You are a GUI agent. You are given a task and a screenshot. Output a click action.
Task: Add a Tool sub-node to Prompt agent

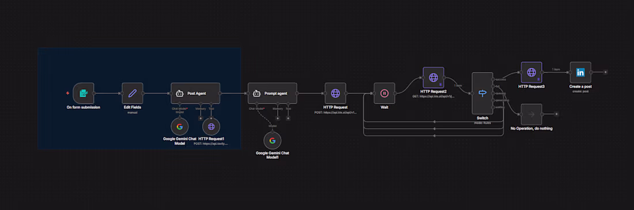coord(288,119)
